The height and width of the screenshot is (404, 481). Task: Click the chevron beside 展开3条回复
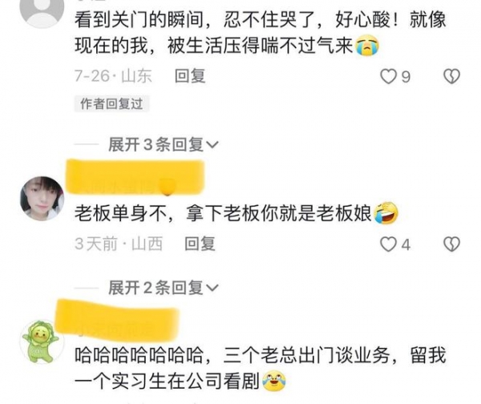click(x=212, y=145)
